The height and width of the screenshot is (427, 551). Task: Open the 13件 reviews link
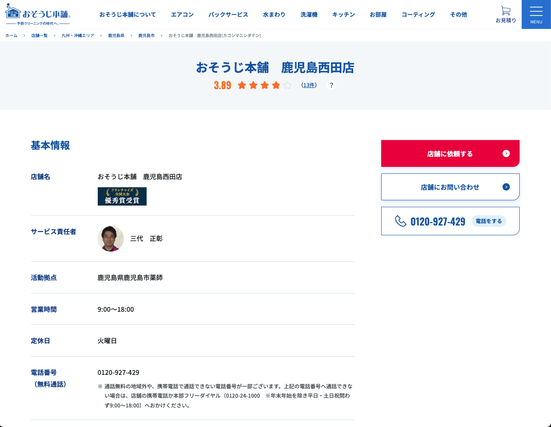309,85
